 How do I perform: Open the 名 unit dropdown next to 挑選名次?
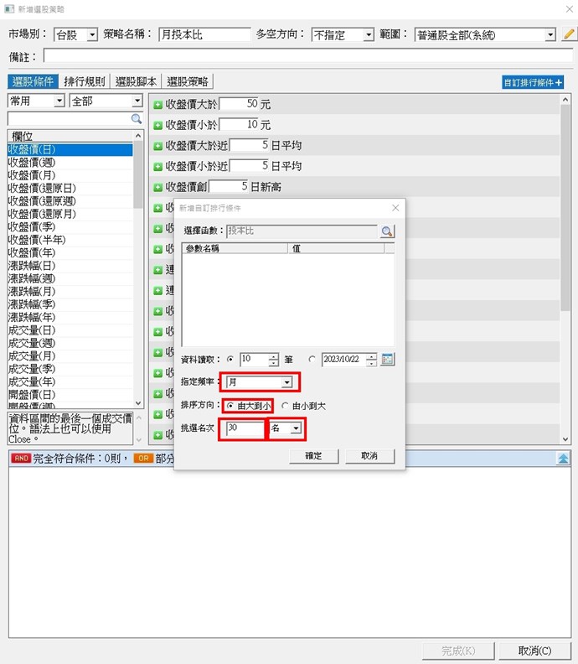click(x=296, y=428)
